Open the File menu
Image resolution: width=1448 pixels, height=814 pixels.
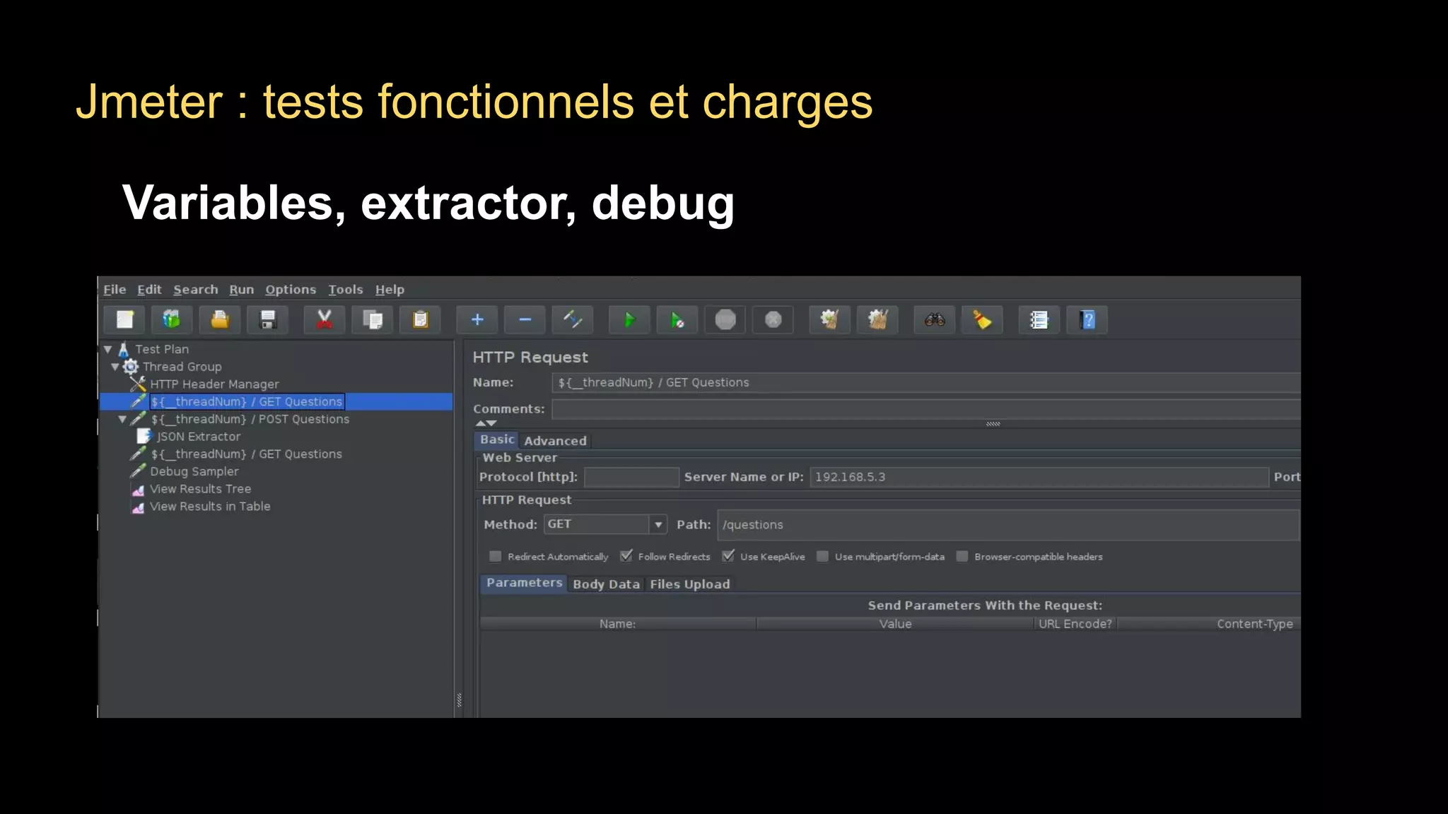click(x=115, y=290)
